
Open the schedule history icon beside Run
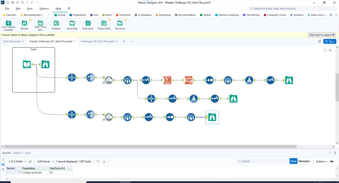(x=320, y=41)
